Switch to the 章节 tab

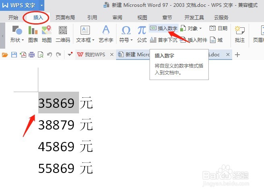167,17
